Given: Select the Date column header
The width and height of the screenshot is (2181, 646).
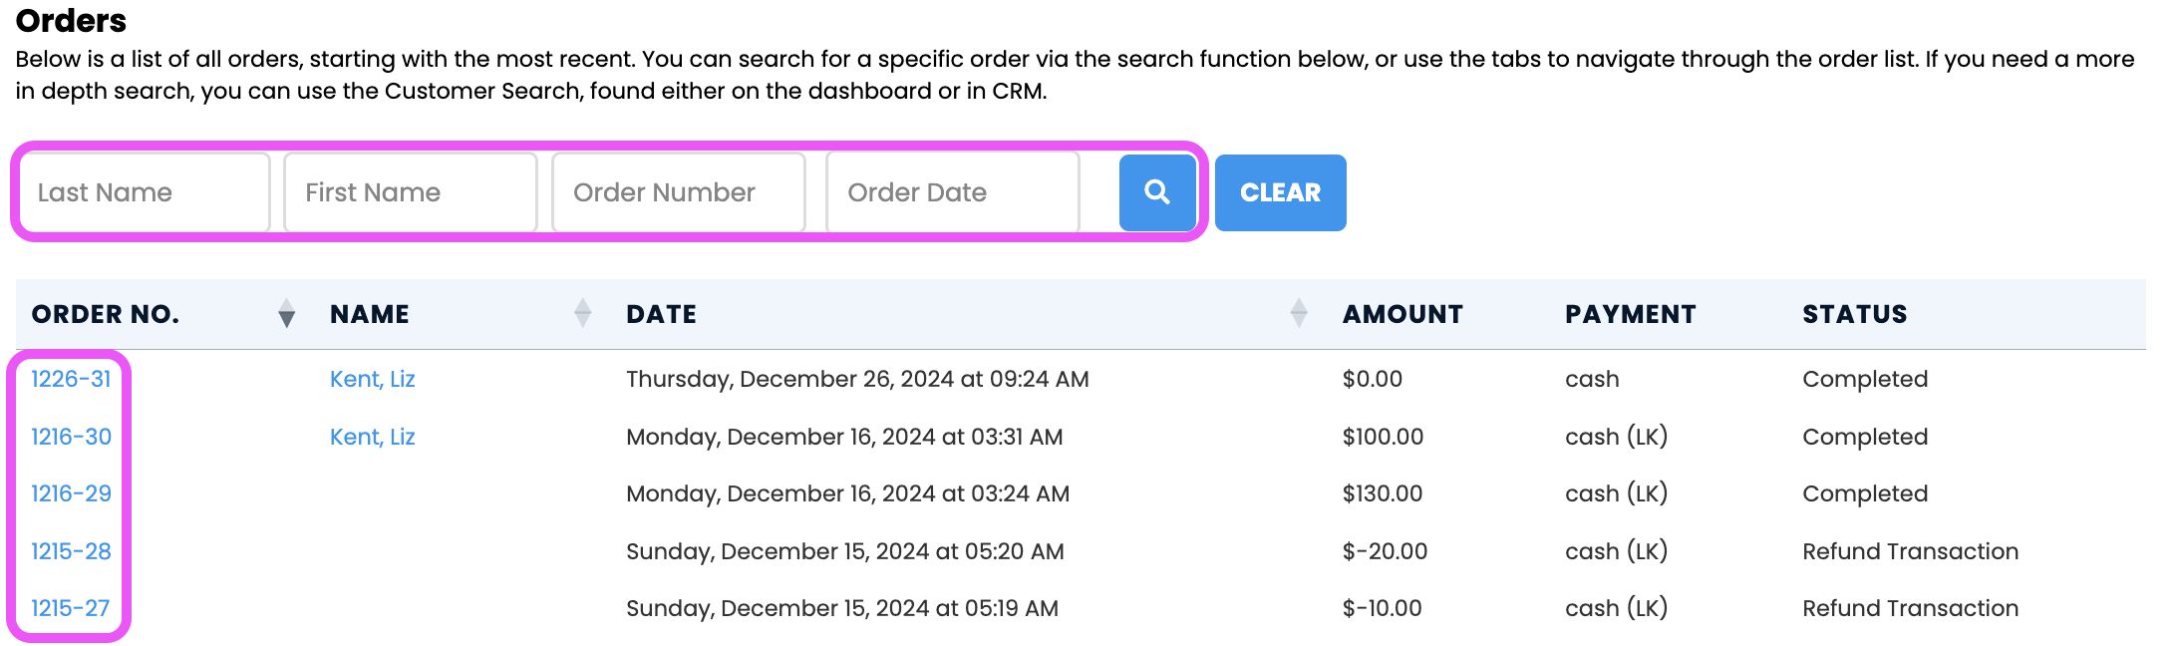Looking at the screenshot, I should coord(662,314).
